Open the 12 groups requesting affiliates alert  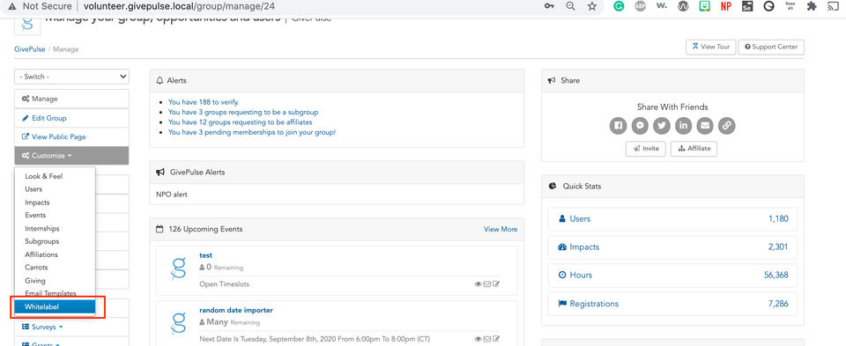tap(240, 121)
